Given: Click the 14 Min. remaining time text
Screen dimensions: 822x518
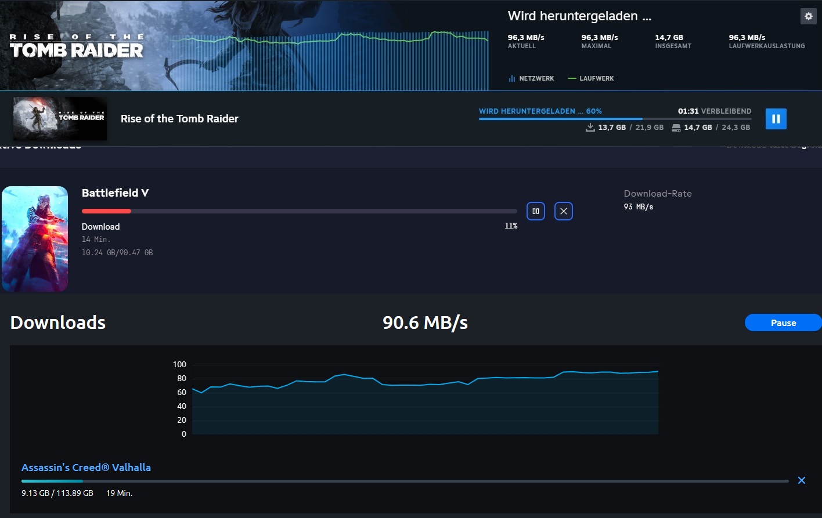Looking at the screenshot, I should point(96,239).
